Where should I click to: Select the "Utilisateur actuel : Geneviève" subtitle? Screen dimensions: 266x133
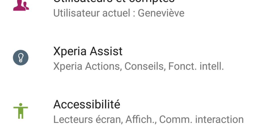pos(119,13)
